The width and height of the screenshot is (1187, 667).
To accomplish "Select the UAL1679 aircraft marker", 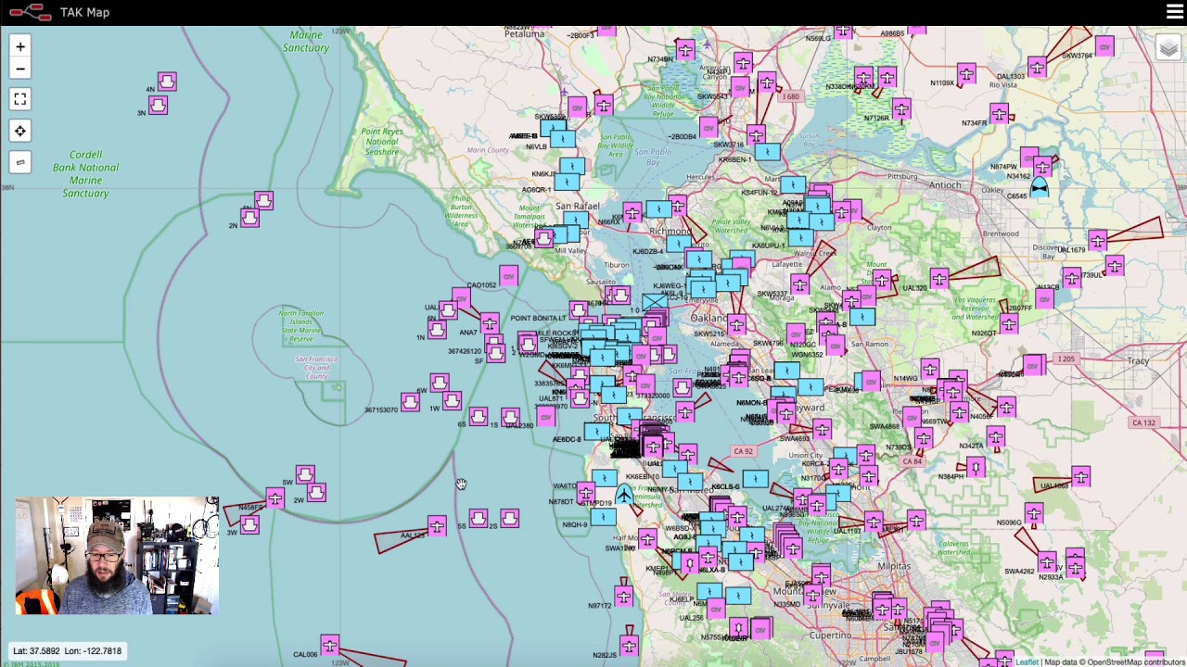I will coord(1098,242).
